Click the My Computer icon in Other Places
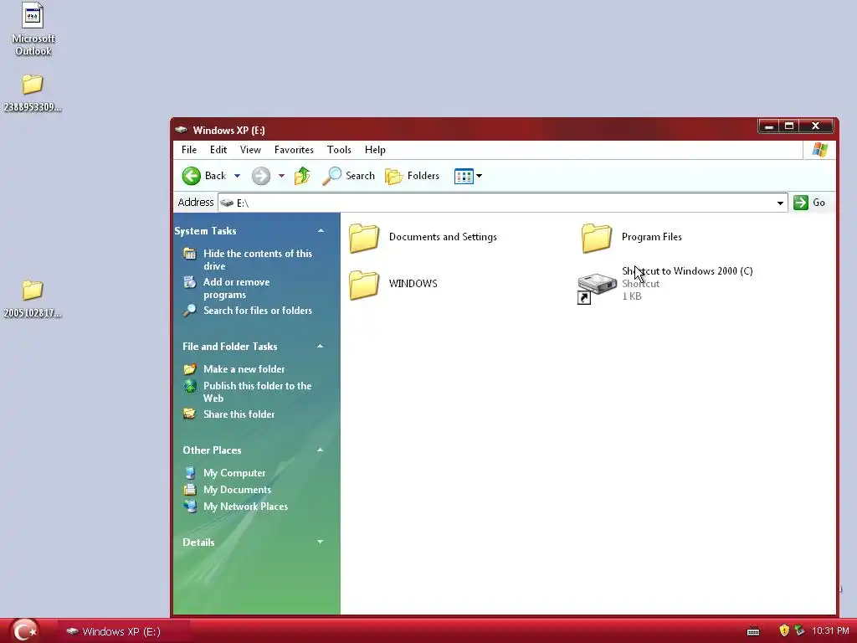The height and width of the screenshot is (643, 857). coord(190,473)
